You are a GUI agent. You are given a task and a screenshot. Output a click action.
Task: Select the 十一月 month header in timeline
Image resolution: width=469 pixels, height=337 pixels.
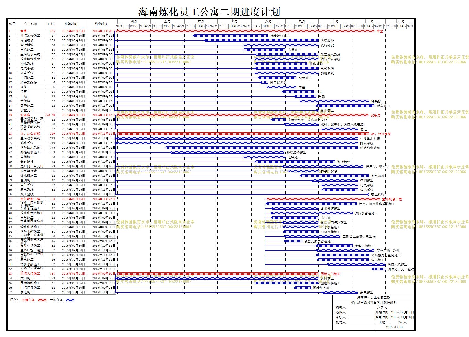(369, 21)
